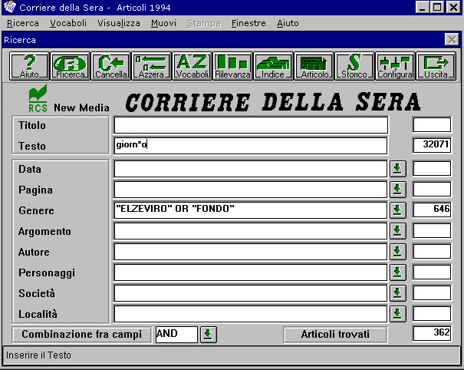Show results by Rilevanza toolbar button
464x370 pixels.
(x=232, y=66)
